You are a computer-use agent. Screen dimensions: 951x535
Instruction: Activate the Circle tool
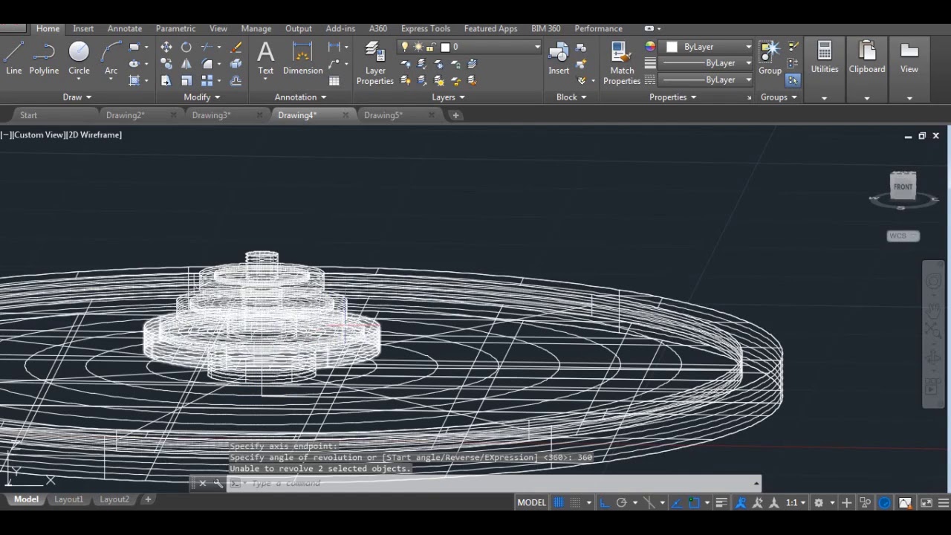coord(79,58)
